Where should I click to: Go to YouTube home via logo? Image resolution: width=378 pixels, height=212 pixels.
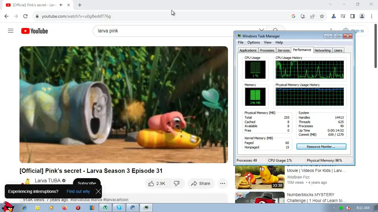click(x=35, y=31)
